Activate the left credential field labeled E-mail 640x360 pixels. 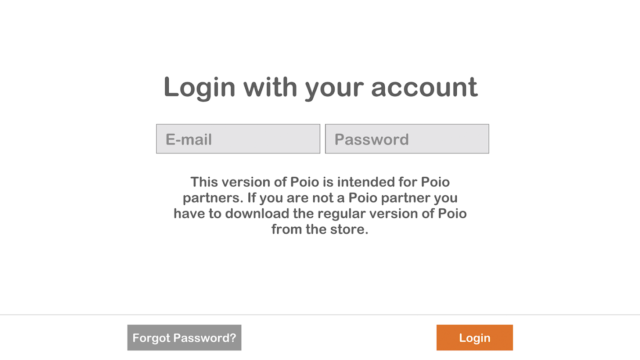coord(238,139)
